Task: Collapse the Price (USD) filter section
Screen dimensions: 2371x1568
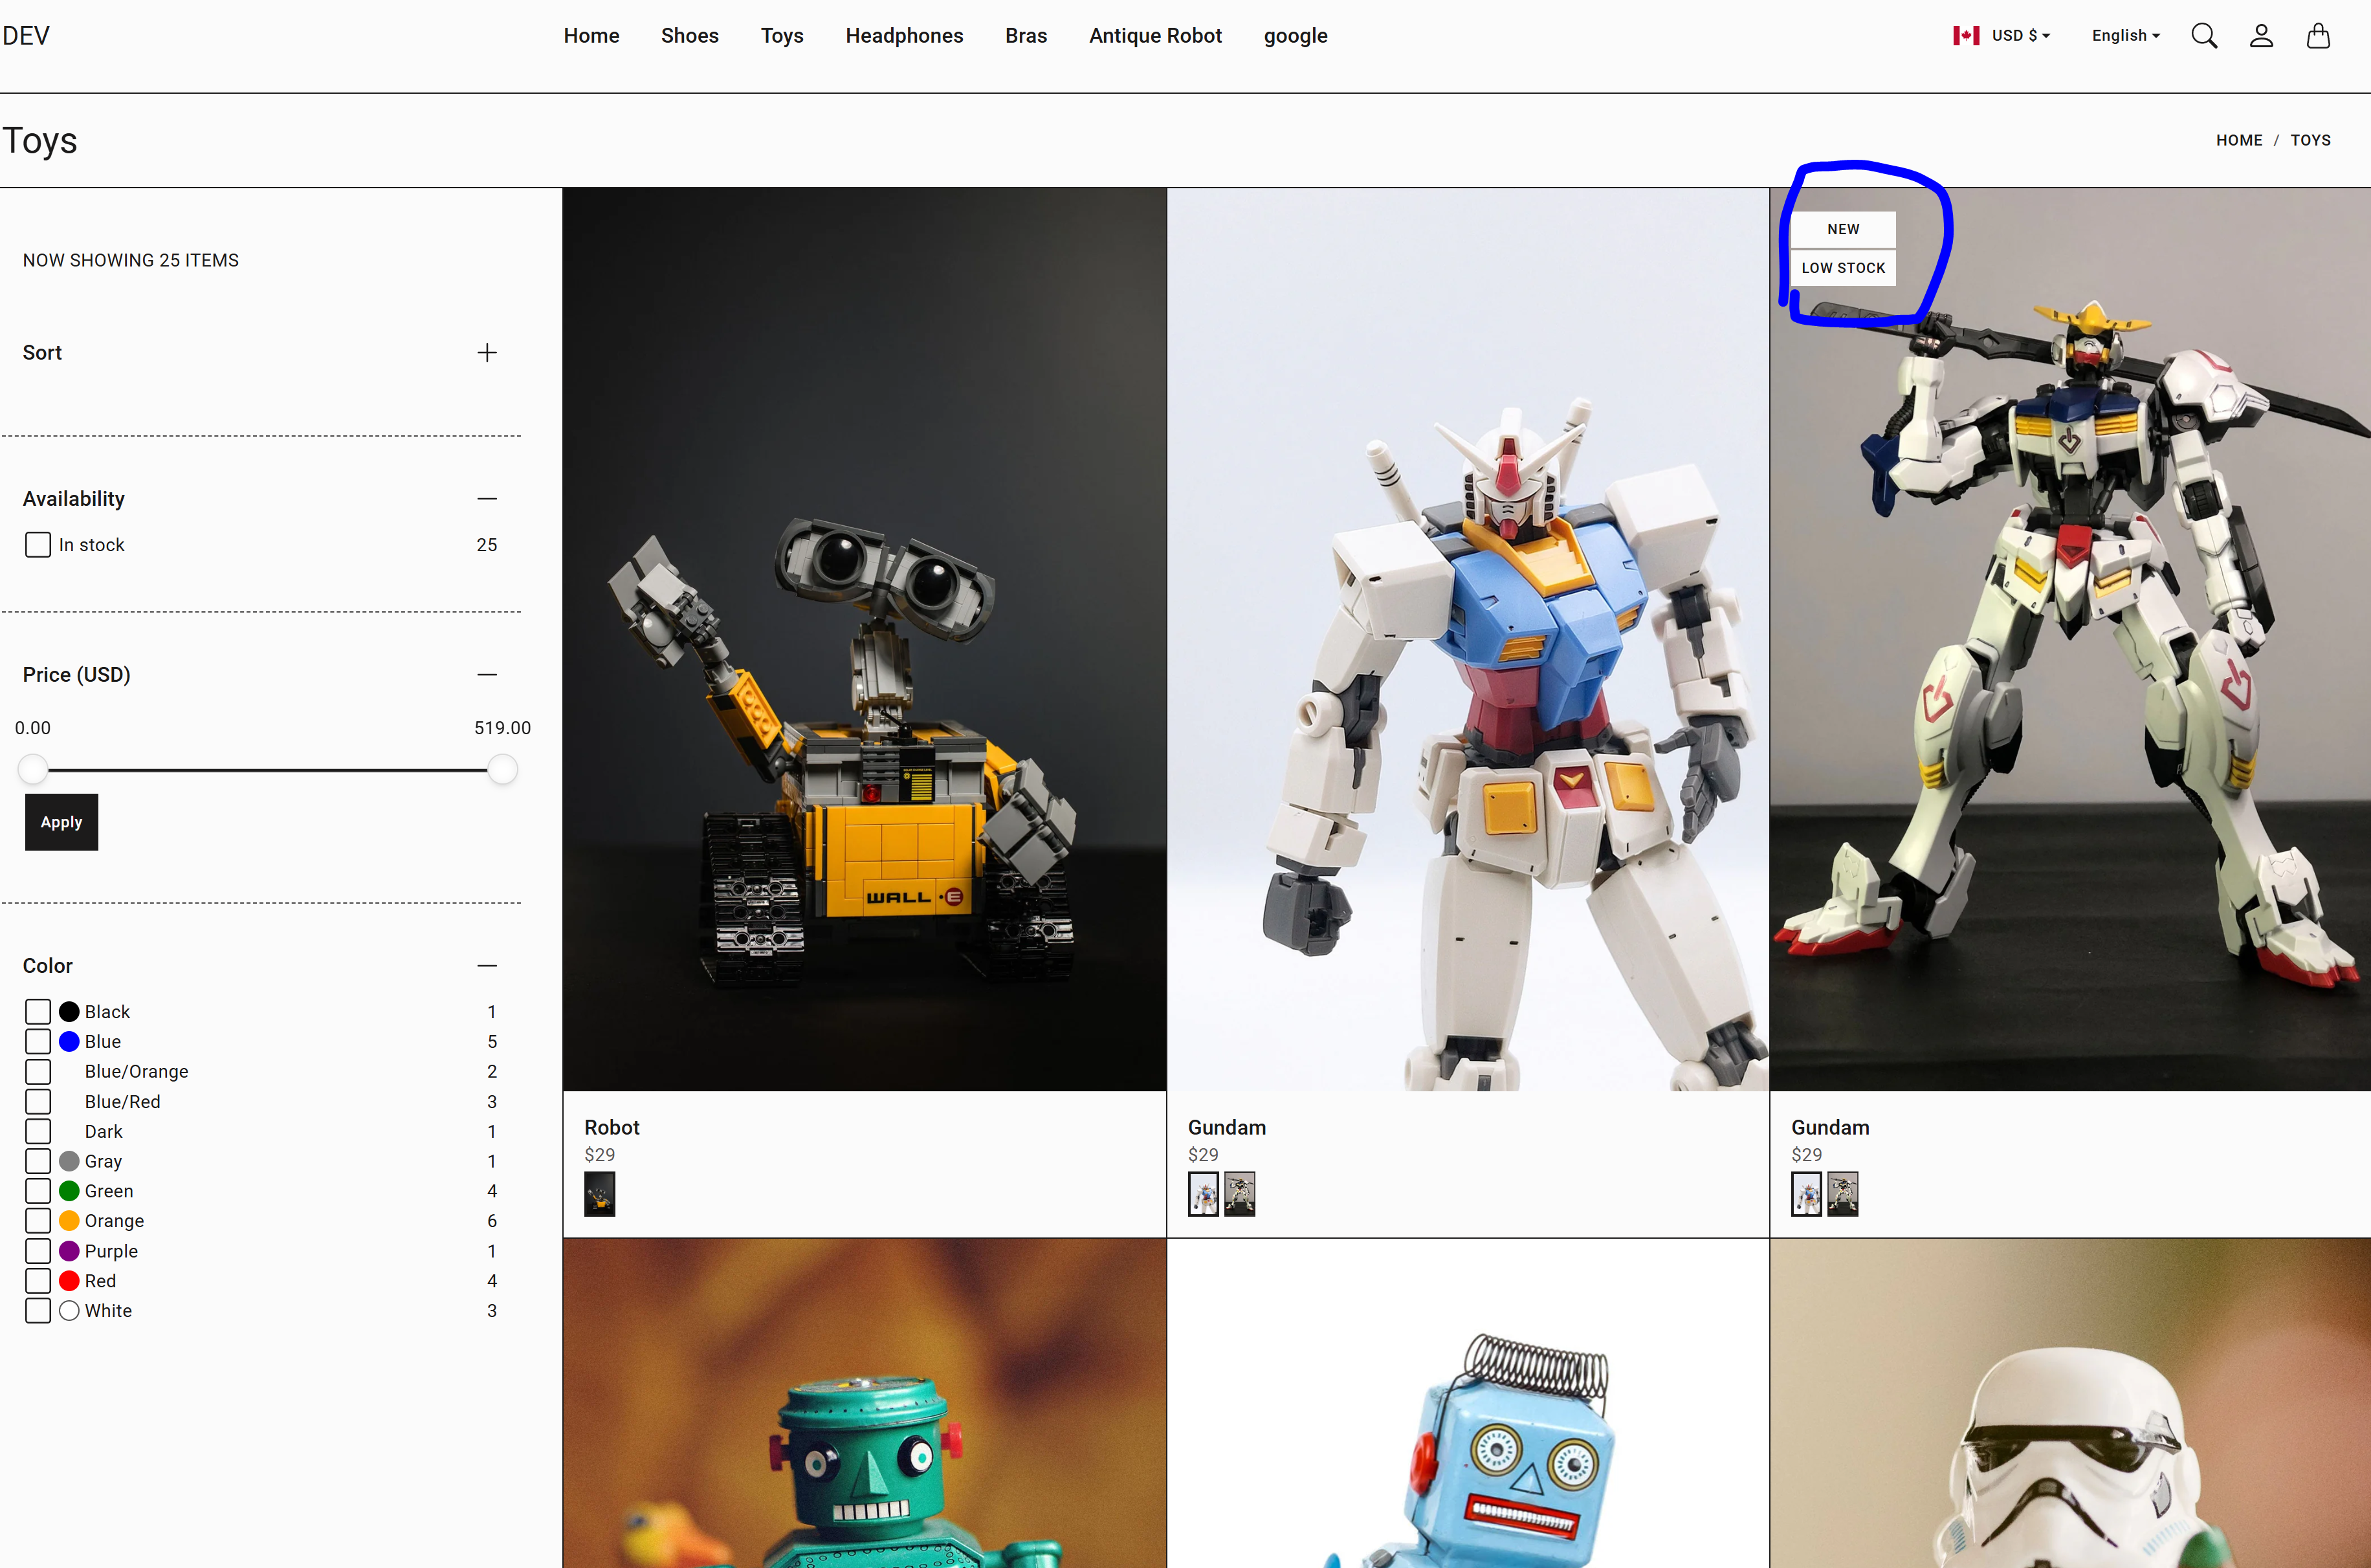Action: click(487, 675)
